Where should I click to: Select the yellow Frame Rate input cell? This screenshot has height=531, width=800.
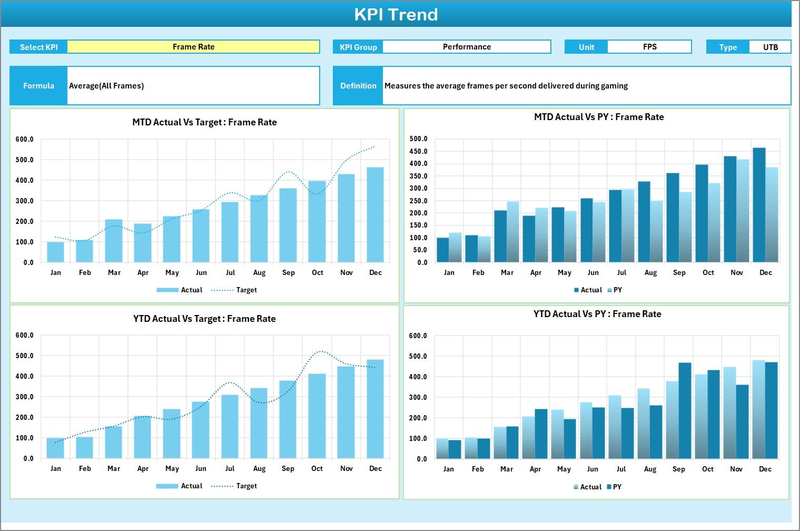pos(193,46)
